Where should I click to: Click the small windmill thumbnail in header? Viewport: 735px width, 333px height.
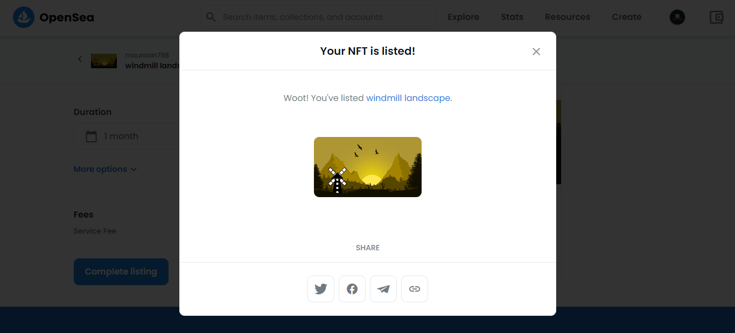pyautogui.click(x=104, y=61)
